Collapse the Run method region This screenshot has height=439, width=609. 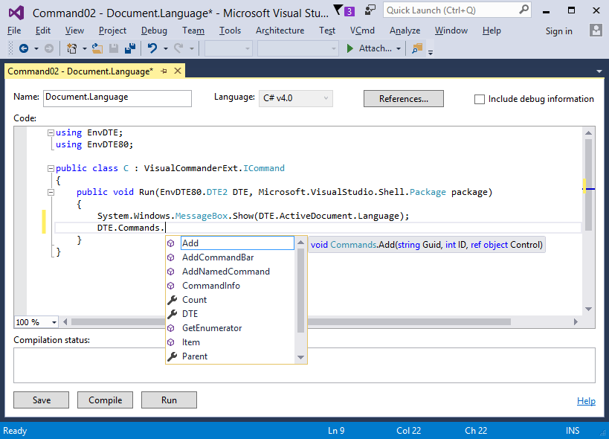point(51,192)
